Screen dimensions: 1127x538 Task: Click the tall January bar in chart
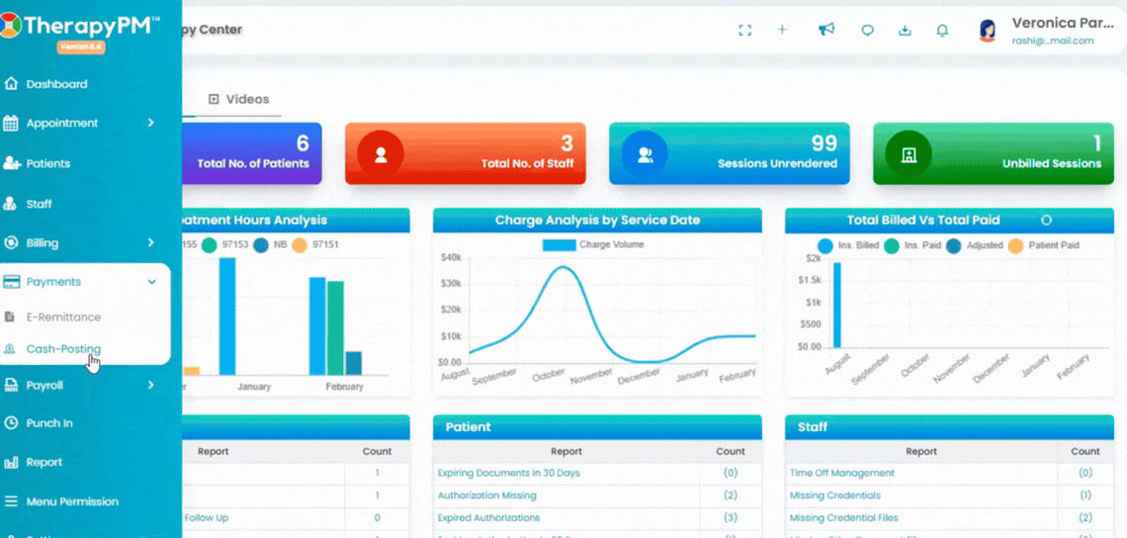click(227, 316)
